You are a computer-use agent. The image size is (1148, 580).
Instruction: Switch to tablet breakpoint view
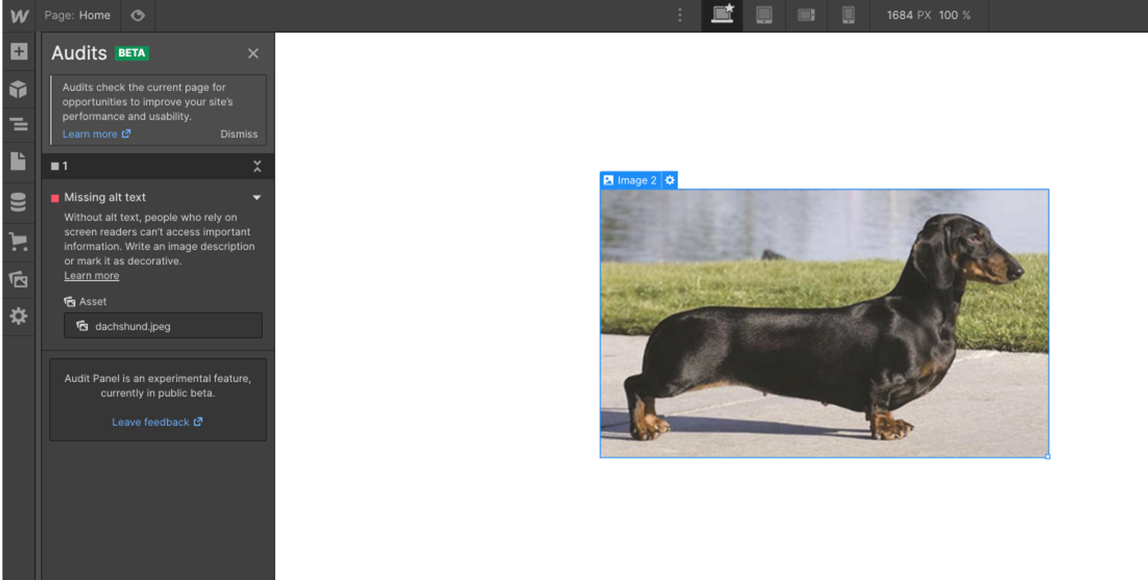click(764, 14)
